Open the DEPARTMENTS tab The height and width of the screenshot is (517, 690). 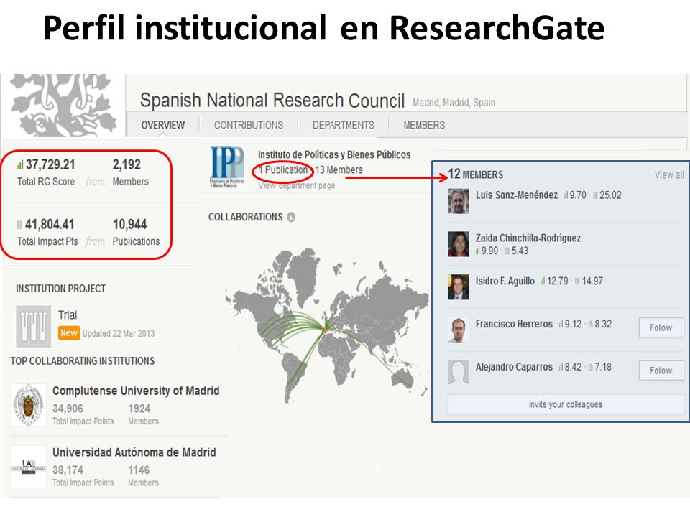tap(344, 125)
